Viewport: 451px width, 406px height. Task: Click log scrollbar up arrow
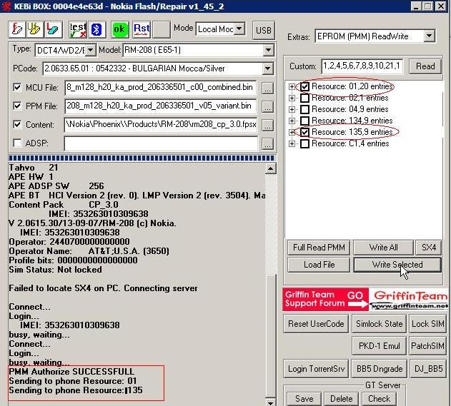point(270,168)
